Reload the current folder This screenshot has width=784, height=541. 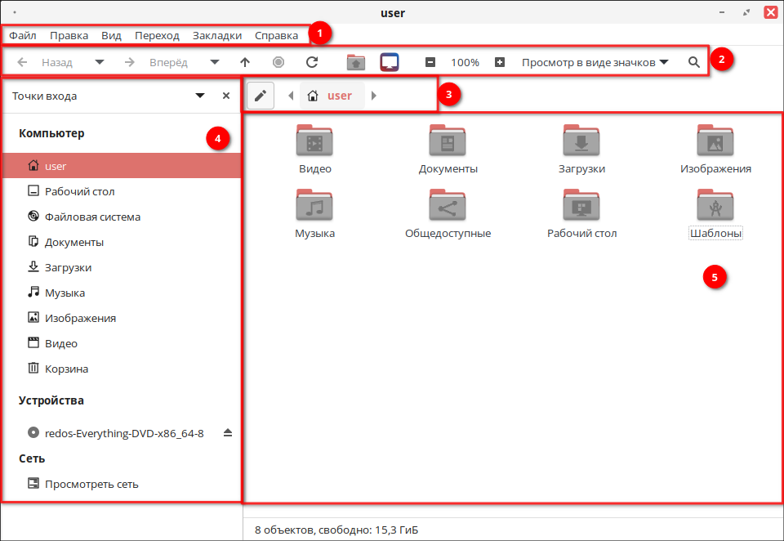312,63
